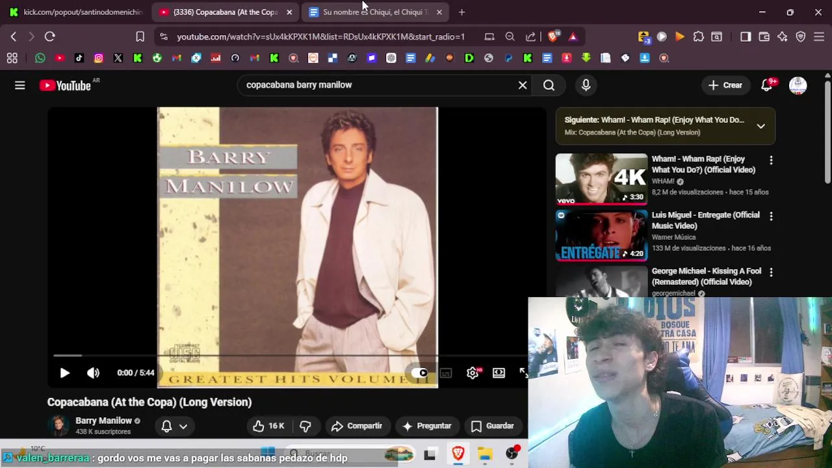Go to YouTube home via logo
The image size is (832, 468).
(65, 85)
